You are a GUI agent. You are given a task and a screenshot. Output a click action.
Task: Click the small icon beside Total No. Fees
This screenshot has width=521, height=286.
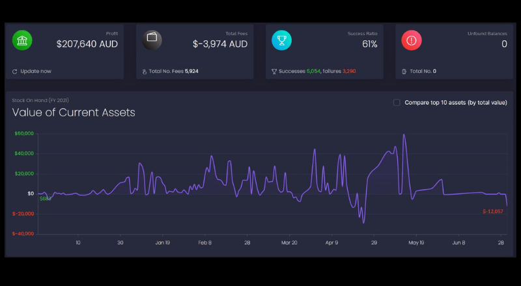coord(144,71)
